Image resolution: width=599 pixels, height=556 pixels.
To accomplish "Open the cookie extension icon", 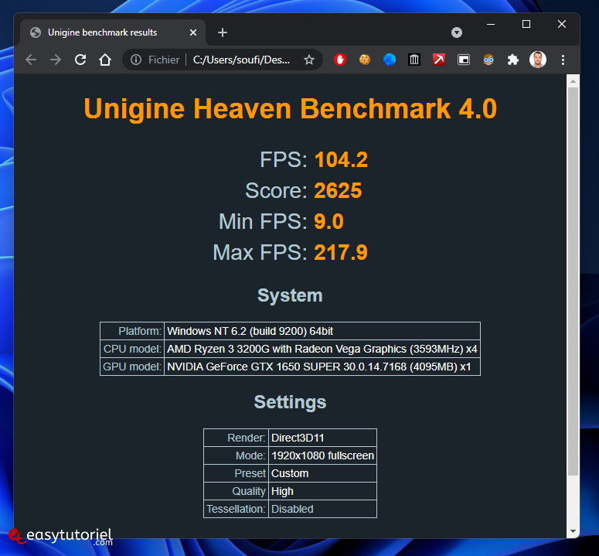I will (365, 60).
